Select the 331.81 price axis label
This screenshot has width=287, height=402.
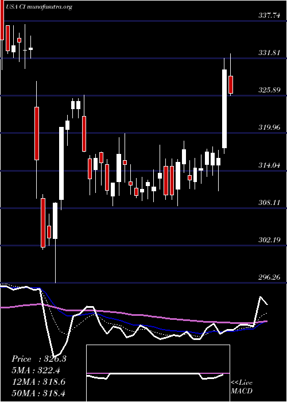(270, 53)
